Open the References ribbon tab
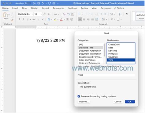 [x=58, y=8]
